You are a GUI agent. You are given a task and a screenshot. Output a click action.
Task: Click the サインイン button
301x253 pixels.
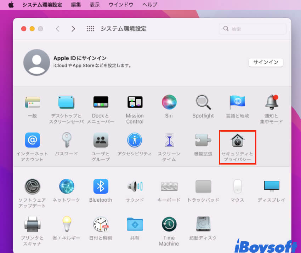click(x=266, y=62)
